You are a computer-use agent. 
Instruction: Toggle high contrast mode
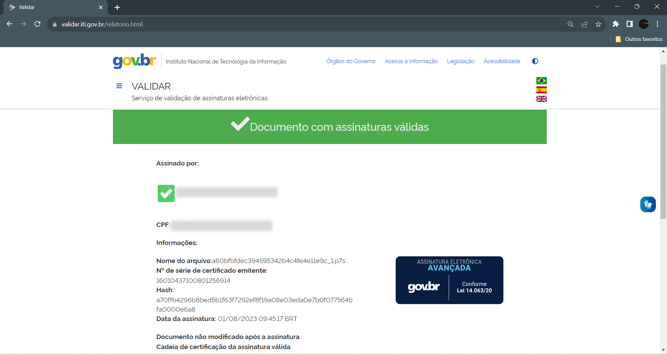pos(535,61)
